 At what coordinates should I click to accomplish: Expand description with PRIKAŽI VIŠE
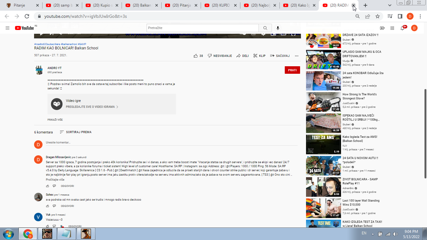(55, 120)
